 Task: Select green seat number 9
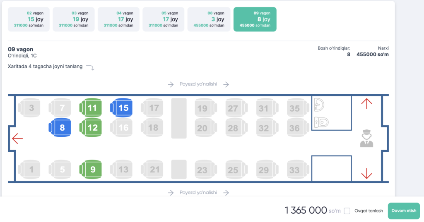point(91,169)
